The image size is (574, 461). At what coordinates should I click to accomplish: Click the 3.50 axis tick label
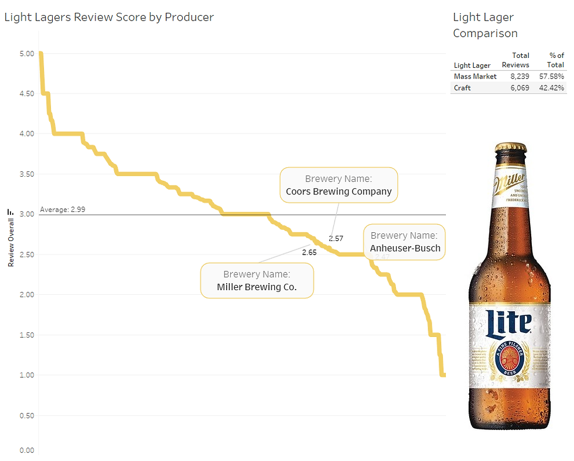coord(27,174)
